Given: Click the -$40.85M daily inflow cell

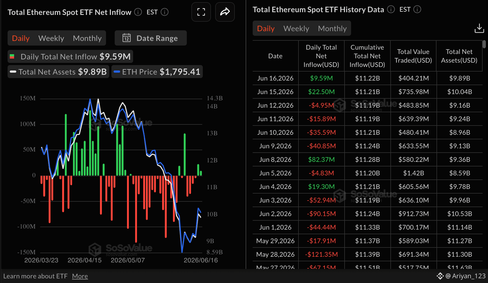Looking at the screenshot, I should tap(322, 146).
